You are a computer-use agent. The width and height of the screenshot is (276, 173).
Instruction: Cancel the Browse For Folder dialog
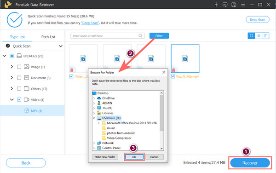click(155, 157)
